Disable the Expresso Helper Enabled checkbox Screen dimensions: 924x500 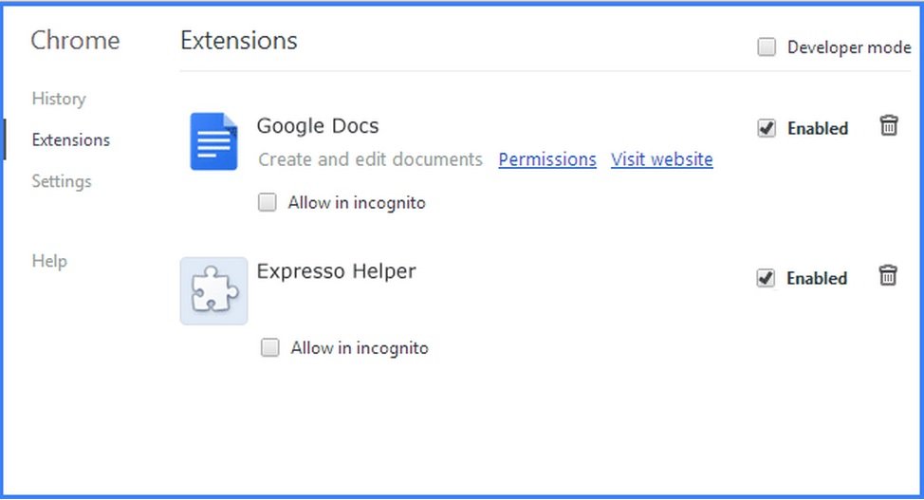click(x=766, y=278)
